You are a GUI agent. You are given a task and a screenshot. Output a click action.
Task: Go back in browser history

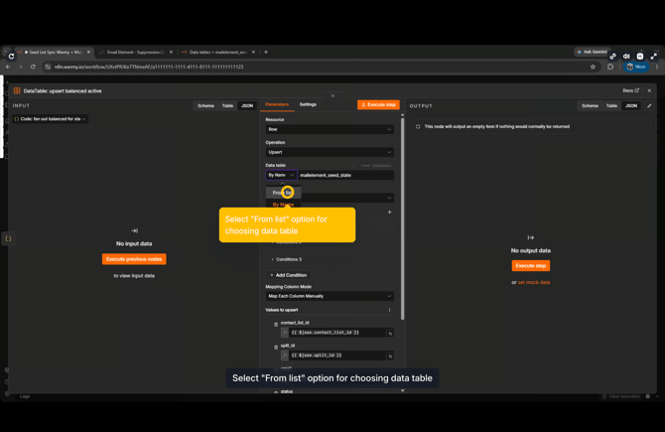8,67
